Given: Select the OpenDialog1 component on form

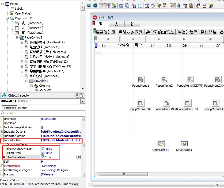Looking at the screenshot, I should 161,144.
